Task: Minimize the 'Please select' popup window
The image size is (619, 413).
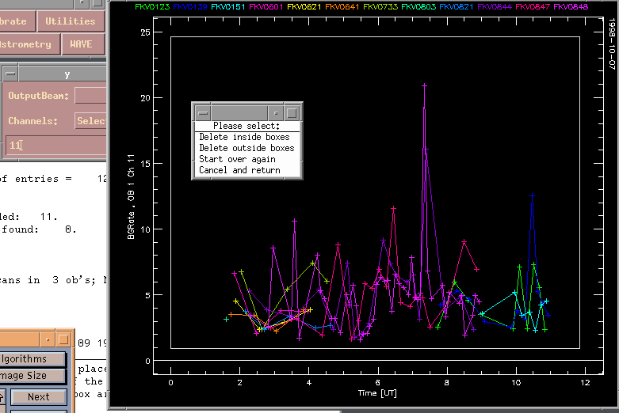Action: point(277,113)
